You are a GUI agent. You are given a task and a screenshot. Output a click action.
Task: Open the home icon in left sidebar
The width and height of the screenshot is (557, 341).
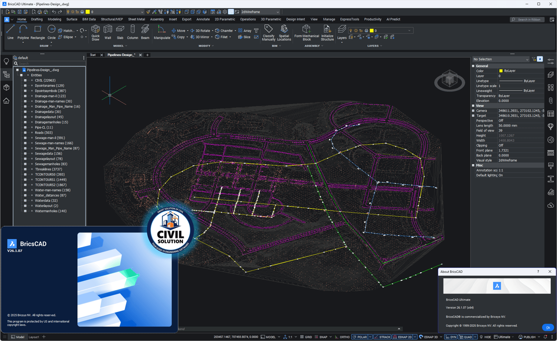pos(6,100)
